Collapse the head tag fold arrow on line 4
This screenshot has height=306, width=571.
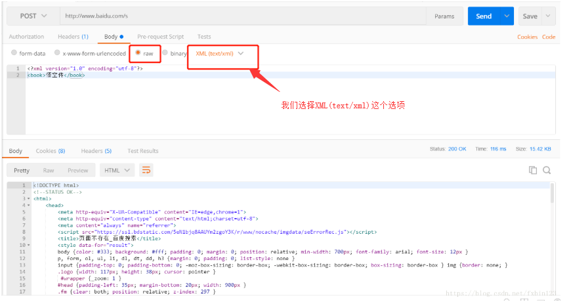click(x=29, y=206)
